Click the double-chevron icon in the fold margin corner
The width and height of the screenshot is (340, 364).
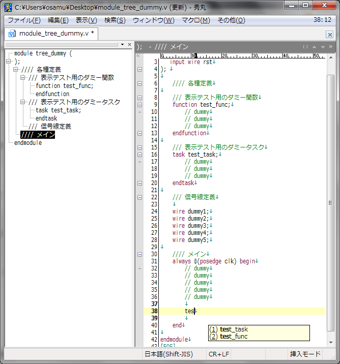pos(138,55)
